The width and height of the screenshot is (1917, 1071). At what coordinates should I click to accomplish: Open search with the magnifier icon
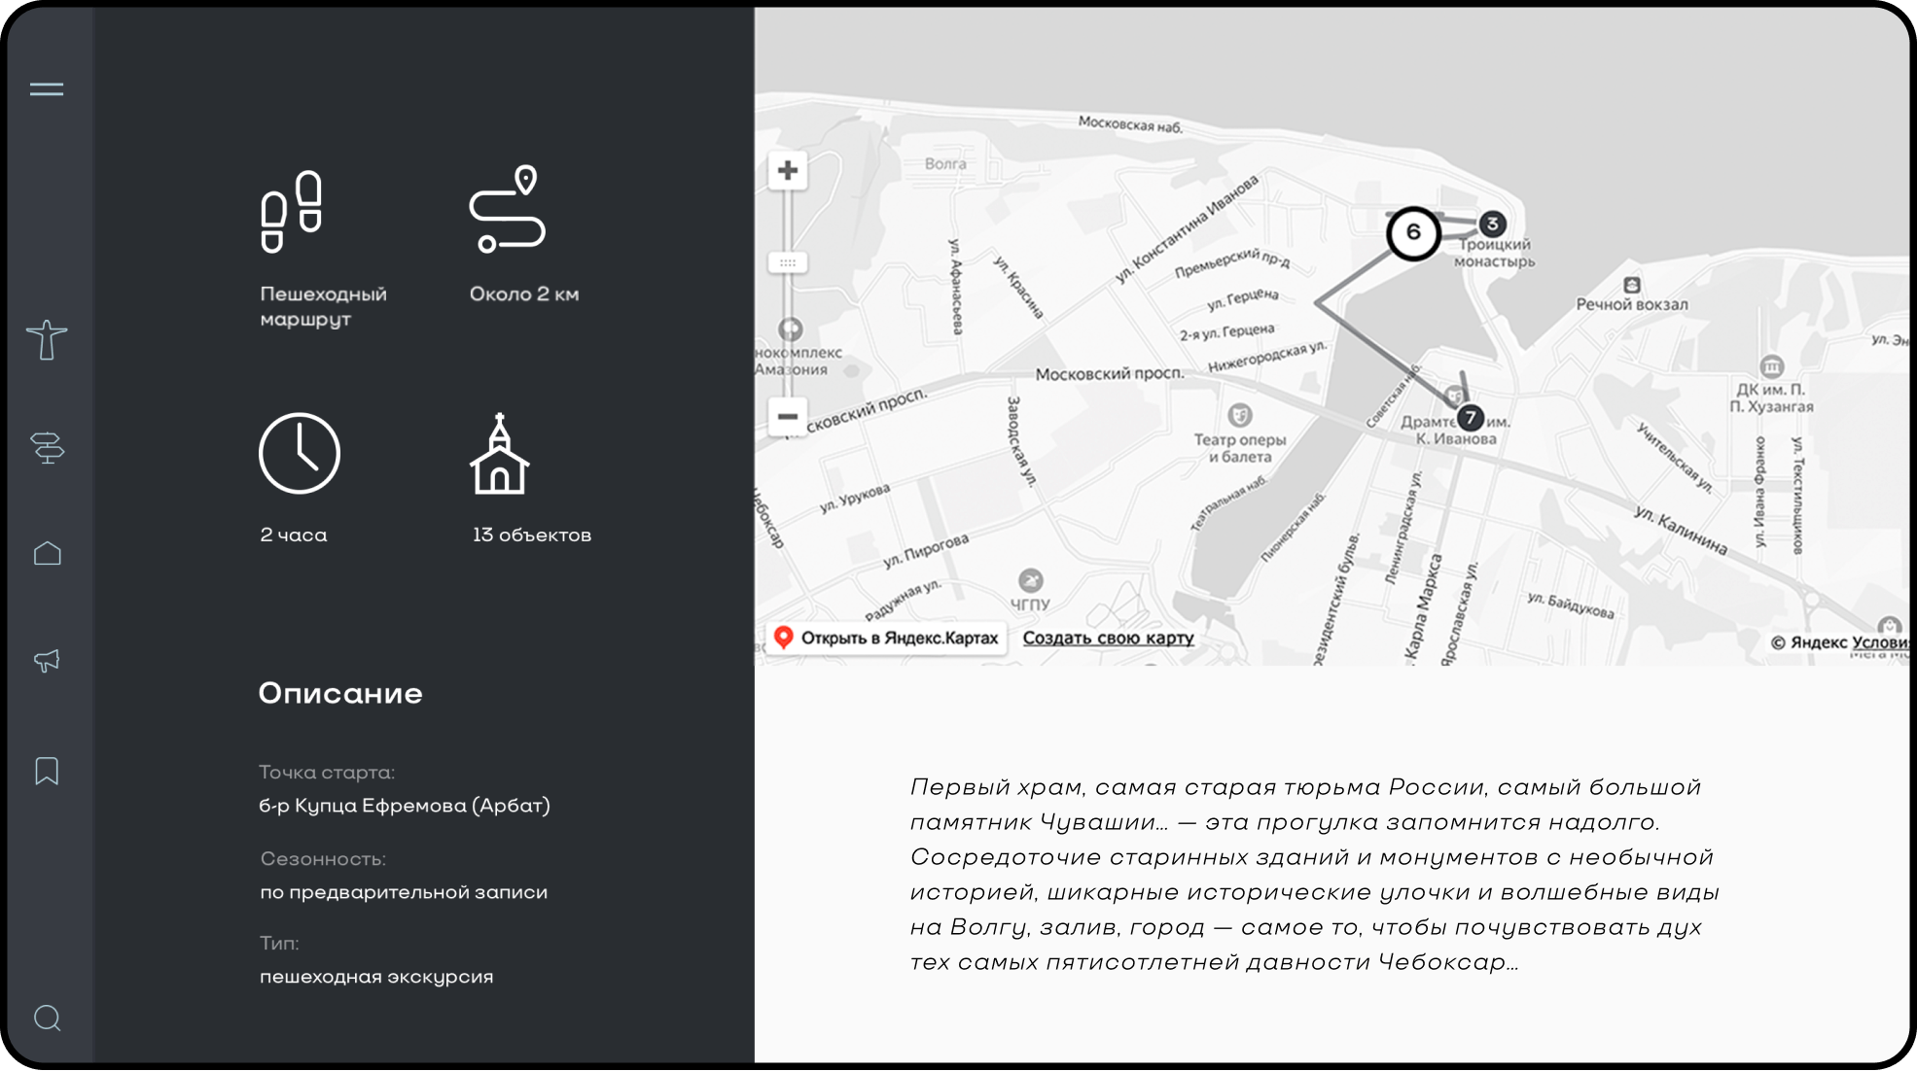(46, 1017)
